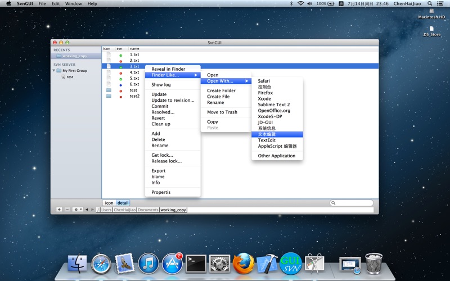The width and height of the screenshot is (450, 281).
Task: Open the Help menu
Action: [92, 3]
